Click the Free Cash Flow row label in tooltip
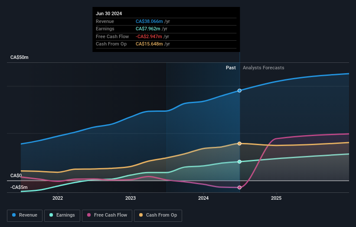Viewport: 356px width, 227px height. coord(112,36)
